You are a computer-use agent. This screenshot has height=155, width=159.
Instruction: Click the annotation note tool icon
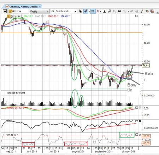point(109,11)
